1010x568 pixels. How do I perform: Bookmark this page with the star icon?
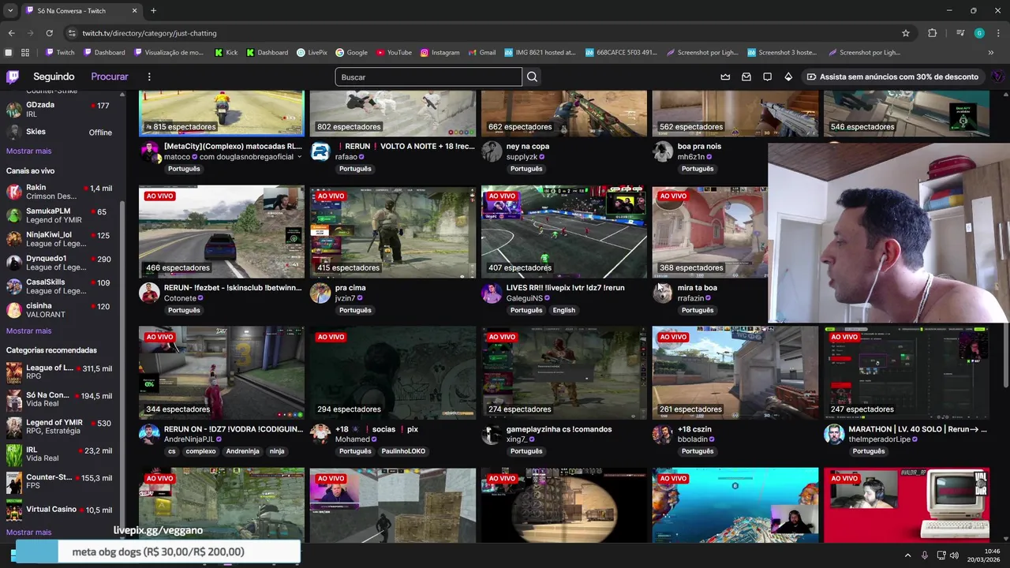906,33
